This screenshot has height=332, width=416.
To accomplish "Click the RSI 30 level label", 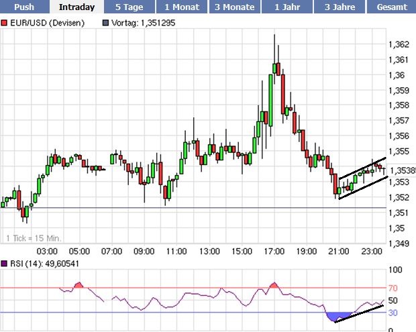I will tap(393, 313).
